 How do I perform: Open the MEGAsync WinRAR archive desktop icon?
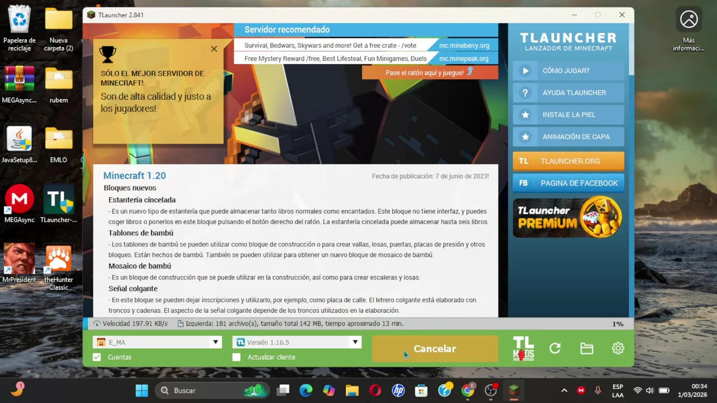tap(20, 85)
